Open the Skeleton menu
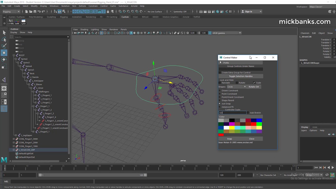The image size is (336, 189). pyautogui.click(x=65, y=6)
